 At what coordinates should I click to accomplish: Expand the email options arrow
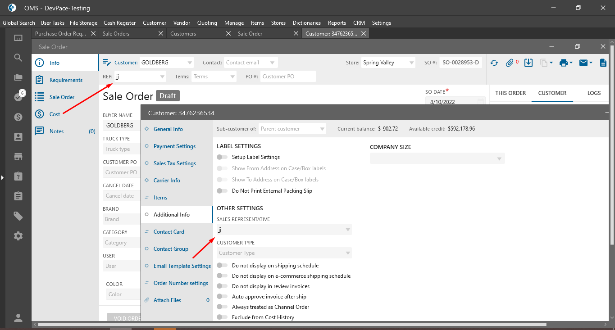pos(591,63)
